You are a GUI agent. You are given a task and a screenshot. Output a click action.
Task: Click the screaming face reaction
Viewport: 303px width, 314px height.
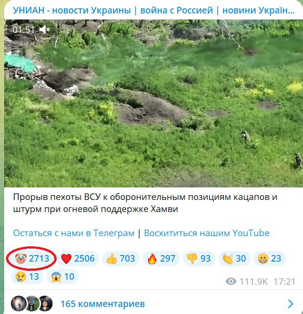tap(63, 277)
